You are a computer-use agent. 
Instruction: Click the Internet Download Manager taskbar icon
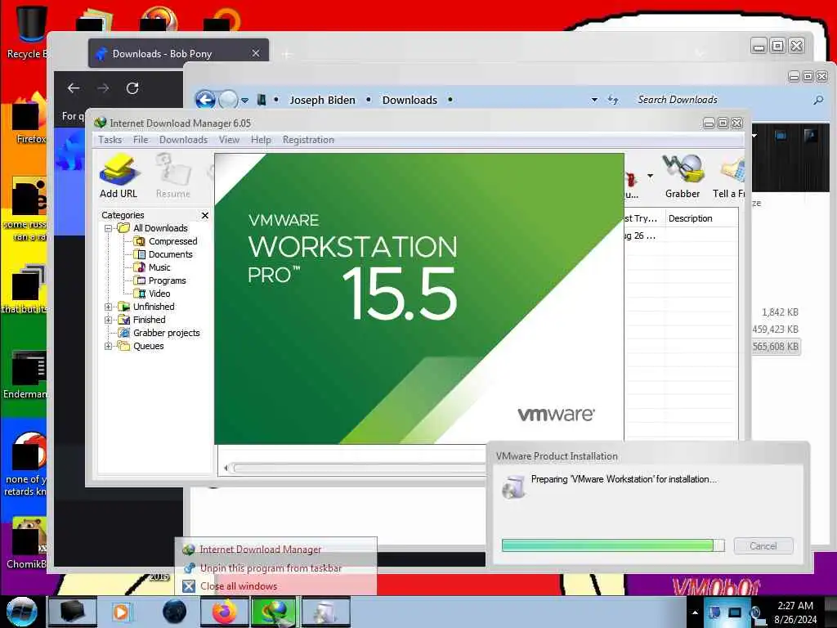coord(275,612)
